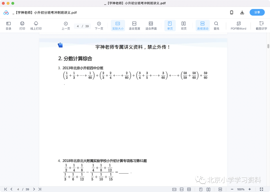
Task: Click text 2018年北京北大附属实验学校 problem title
Action: (104, 161)
